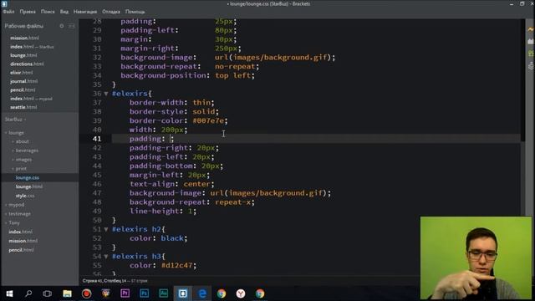Click the Brackets app icon in the title bar

point(4,3)
